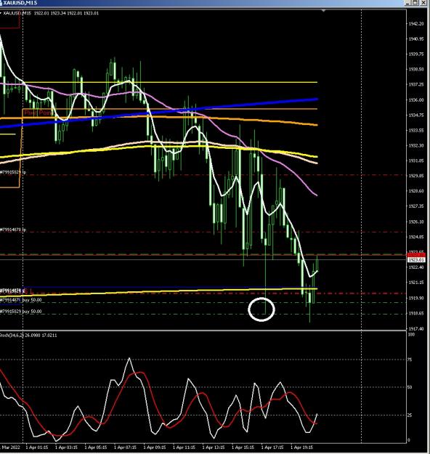430x454 pixels.
Task: Click the 1 Apr 17:15 time label
Action: tap(272, 447)
